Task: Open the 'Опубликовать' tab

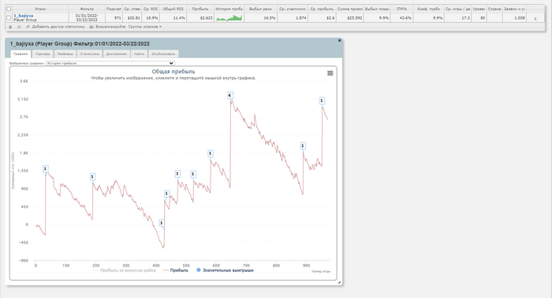Action: point(163,53)
